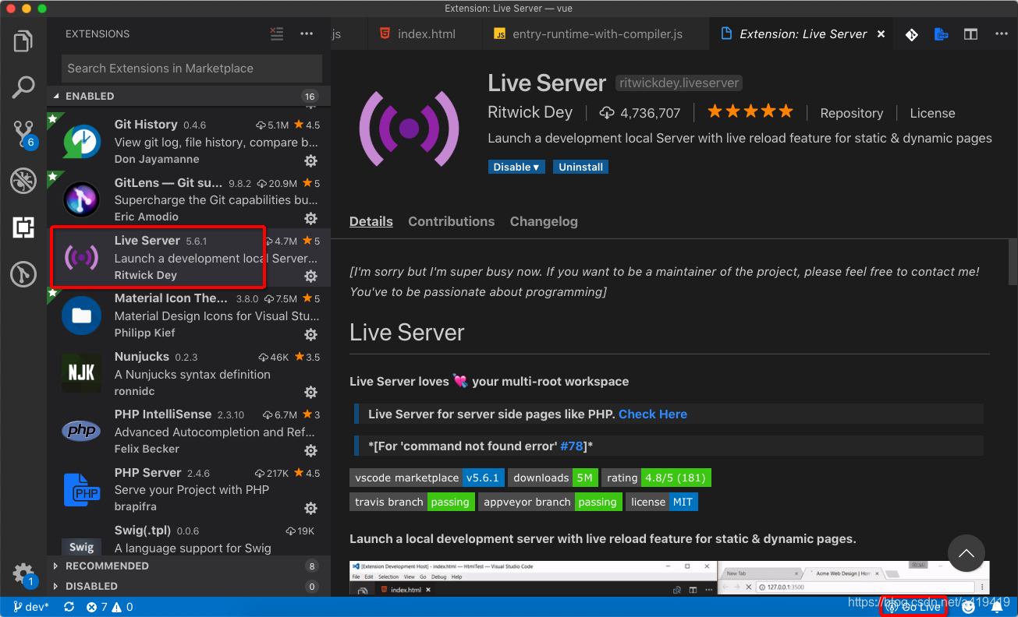This screenshot has height=617, width=1018.
Task: Uninstall the Live Server extension
Action: pos(580,167)
